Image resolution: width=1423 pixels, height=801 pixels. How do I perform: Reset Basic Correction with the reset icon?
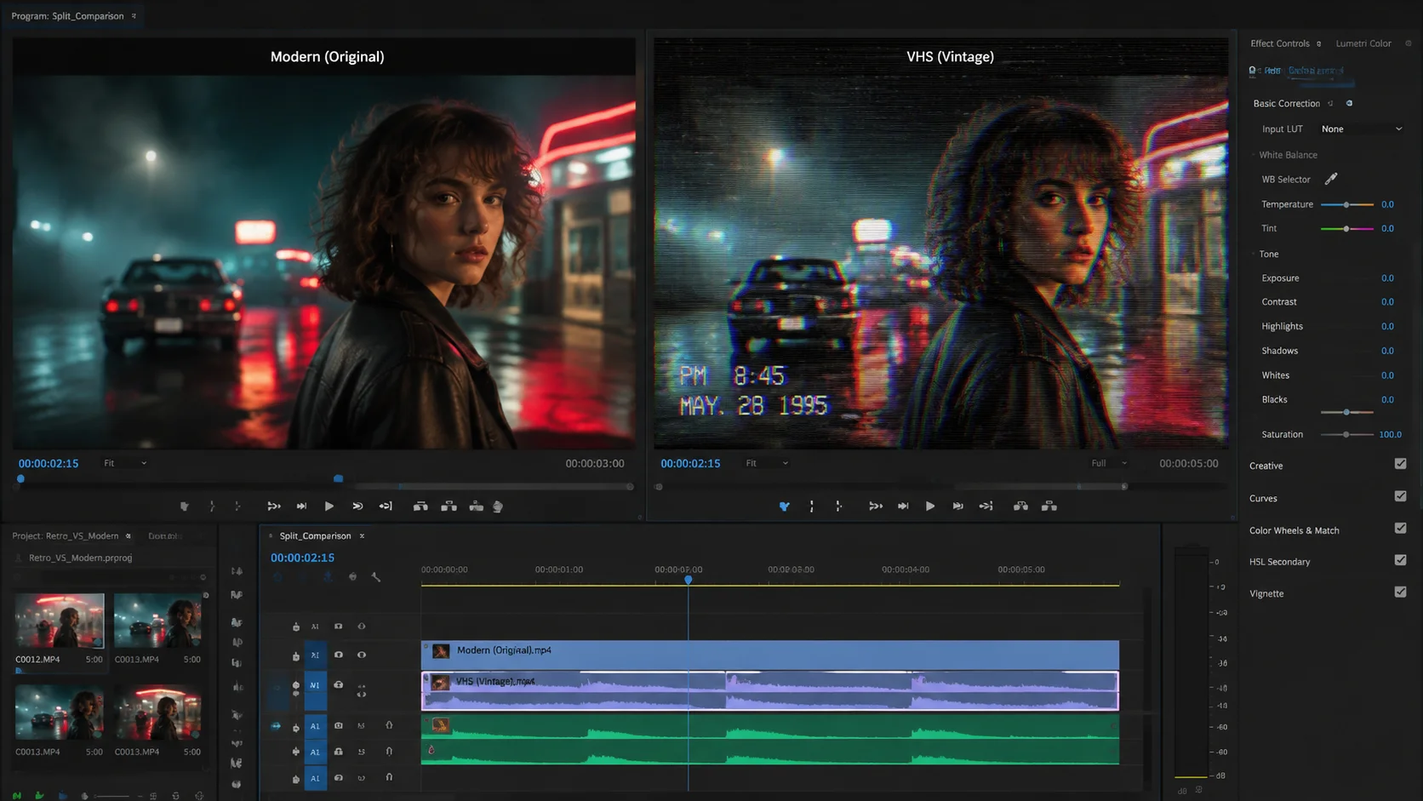(x=1330, y=103)
